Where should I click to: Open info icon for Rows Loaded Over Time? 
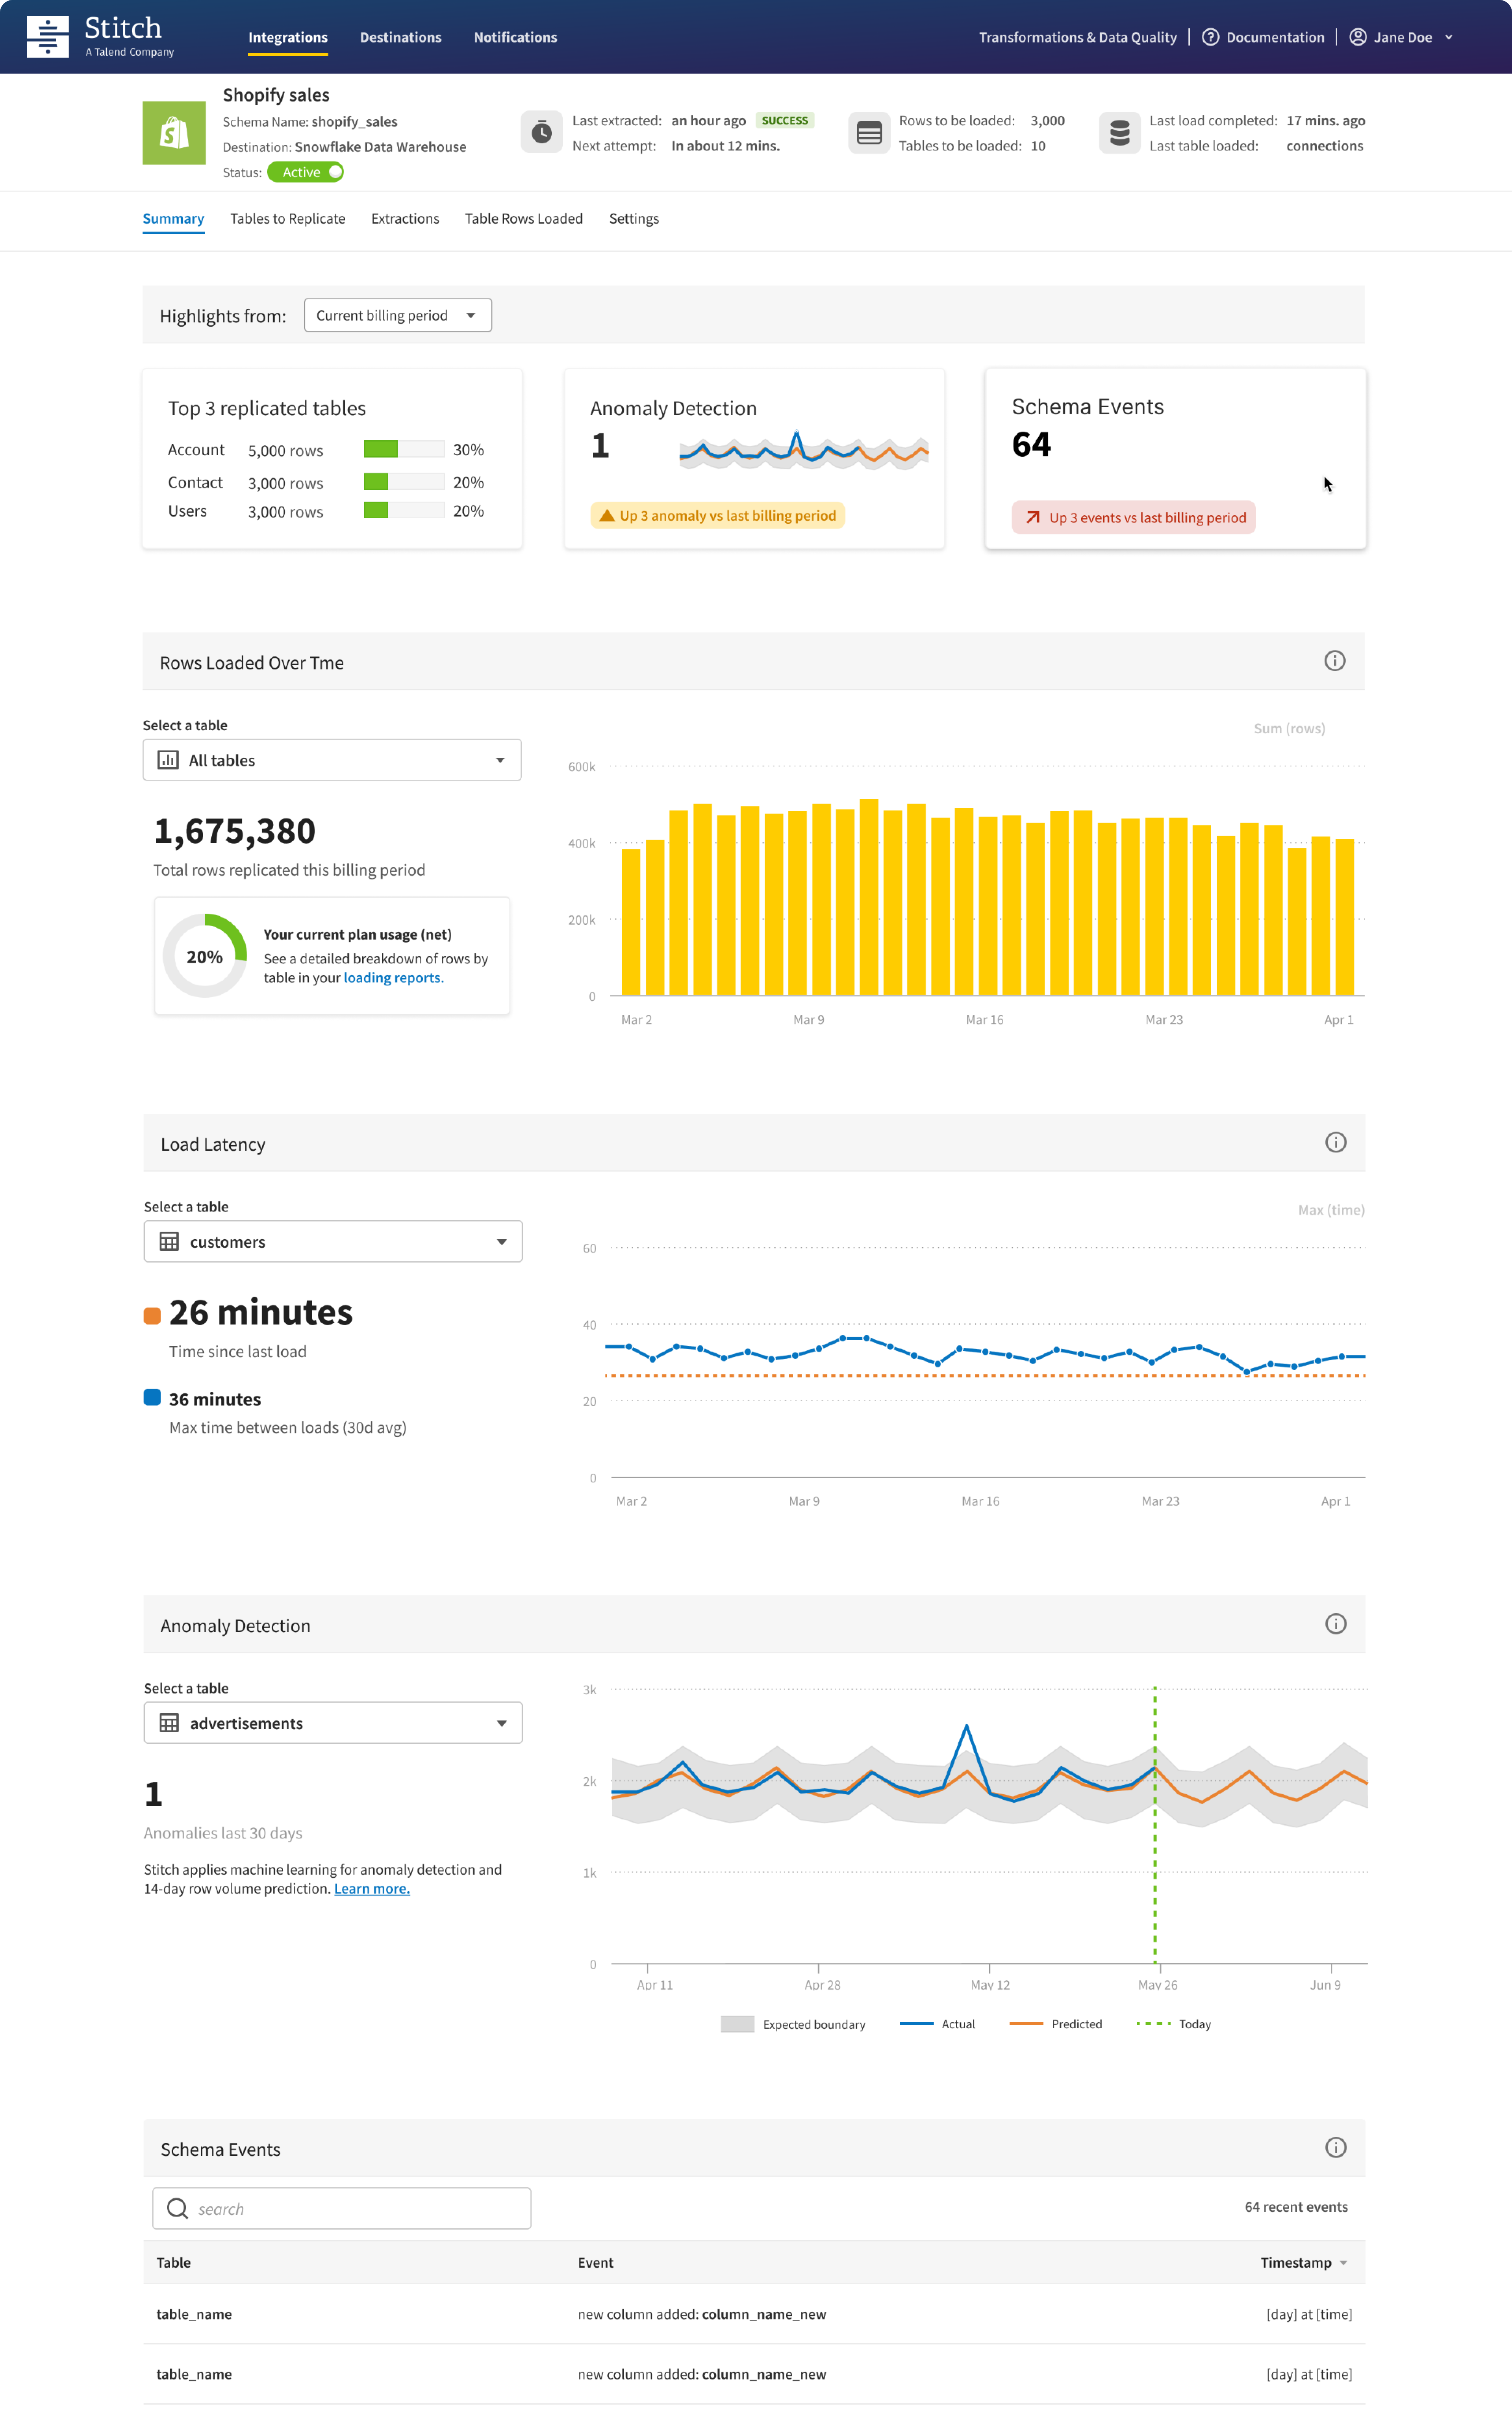1334,661
